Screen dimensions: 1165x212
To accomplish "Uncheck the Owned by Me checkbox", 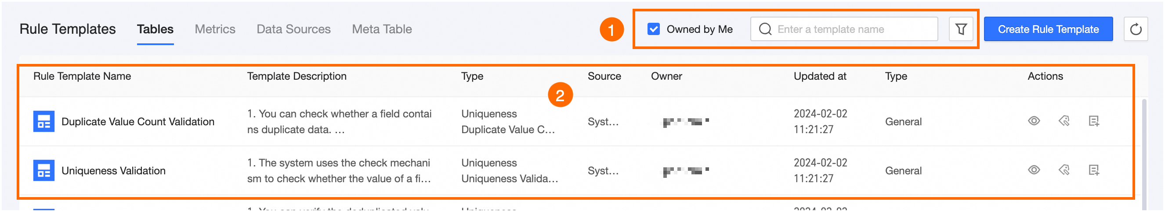I will (x=654, y=29).
